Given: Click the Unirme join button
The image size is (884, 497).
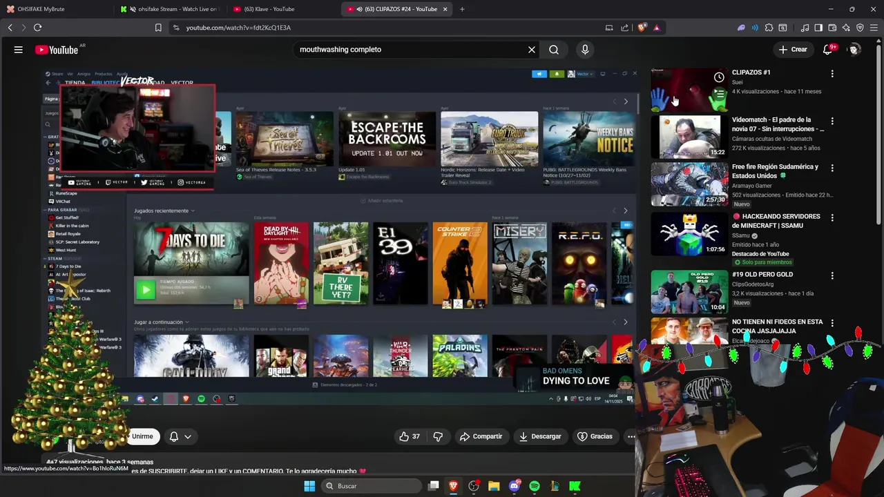Looking at the screenshot, I should (142, 436).
